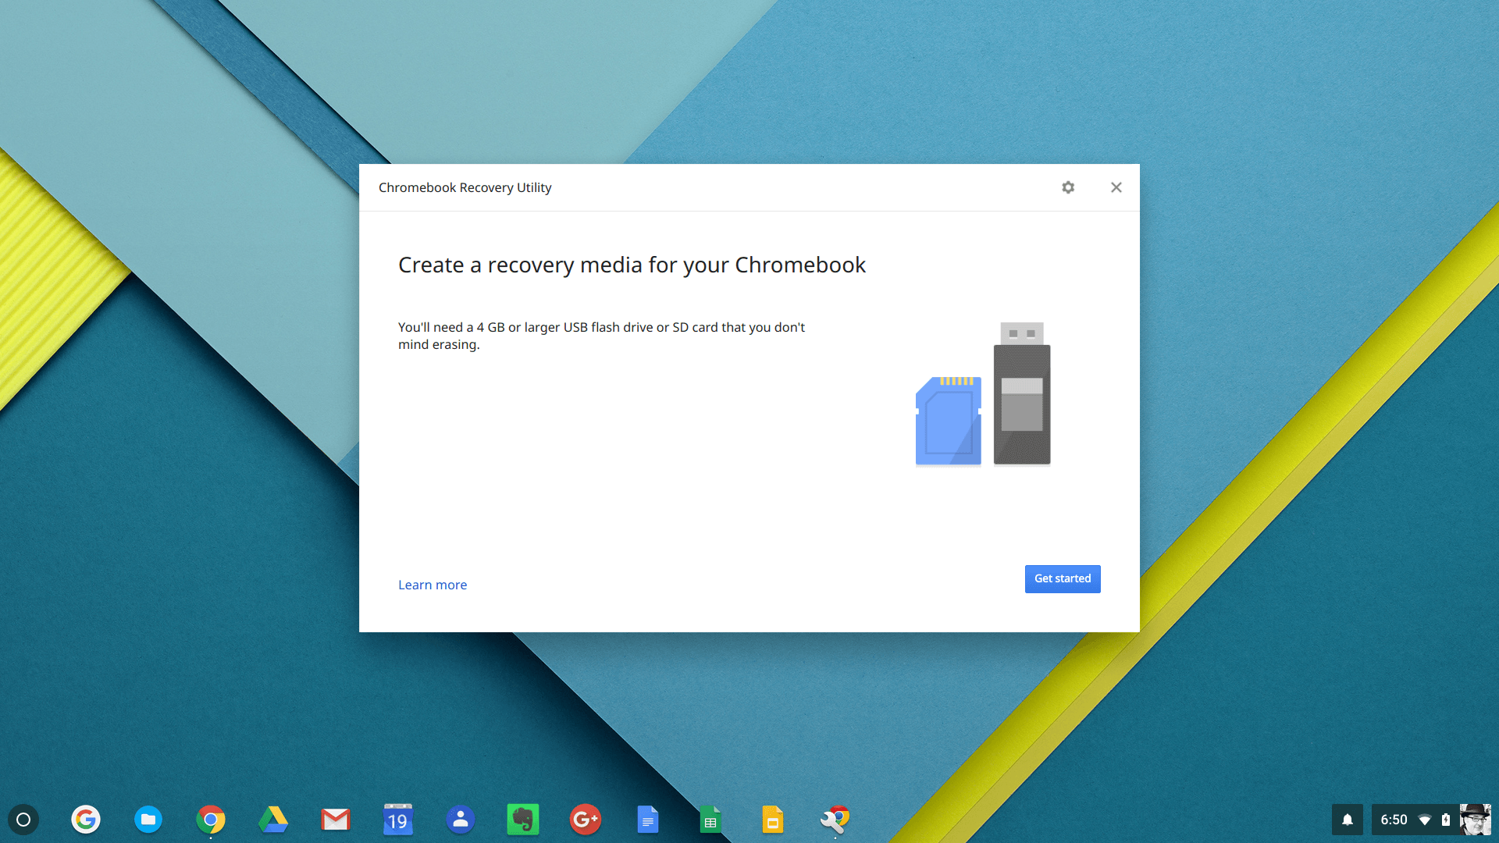This screenshot has height=843, width=1499.
Task: Close the Chromebook Recovery Utility window
Action: 1116,187
